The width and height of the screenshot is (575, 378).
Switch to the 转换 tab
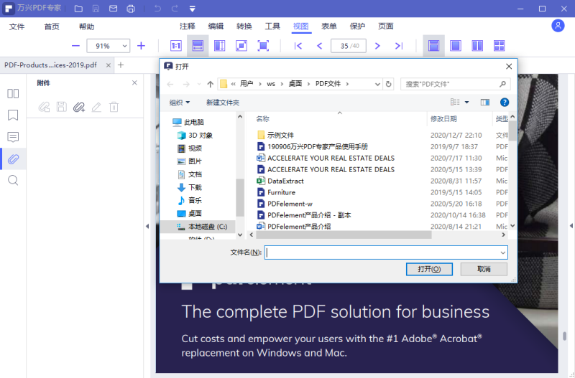coord(244,26)
